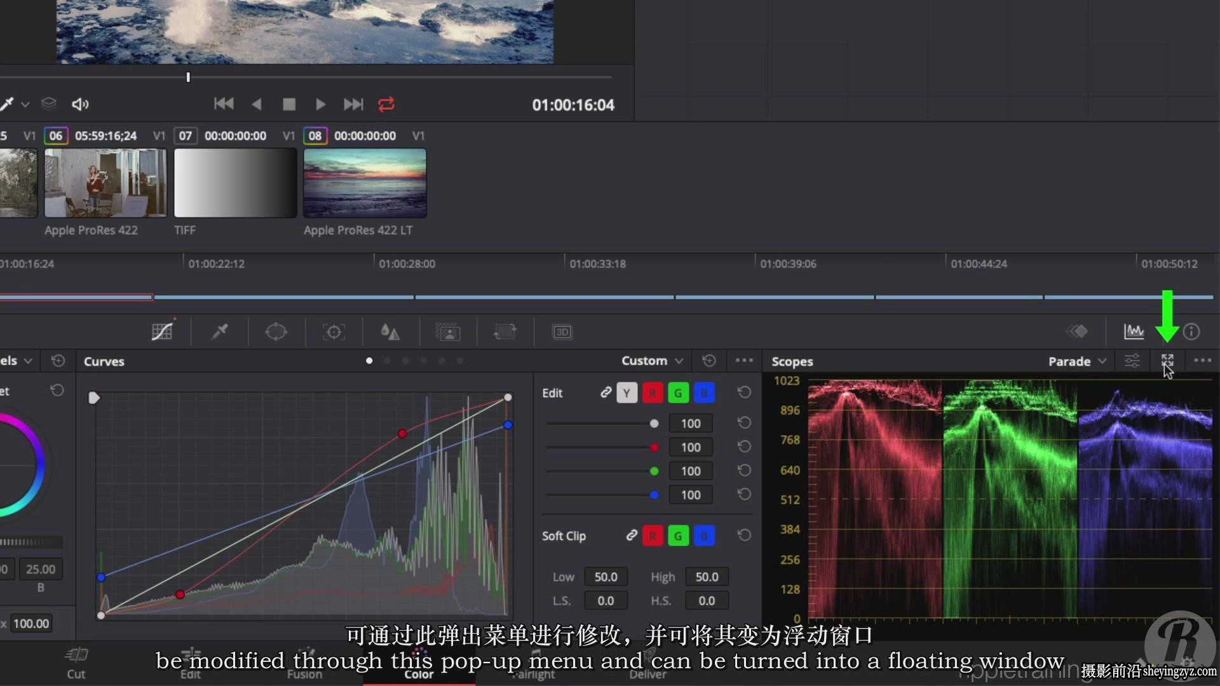Open the Power Window palette

(x=276, y=332)
